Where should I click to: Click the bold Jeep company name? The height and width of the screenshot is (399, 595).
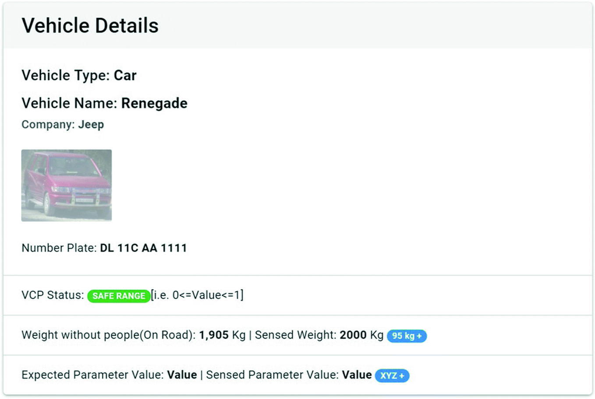(x=91, y=125)
